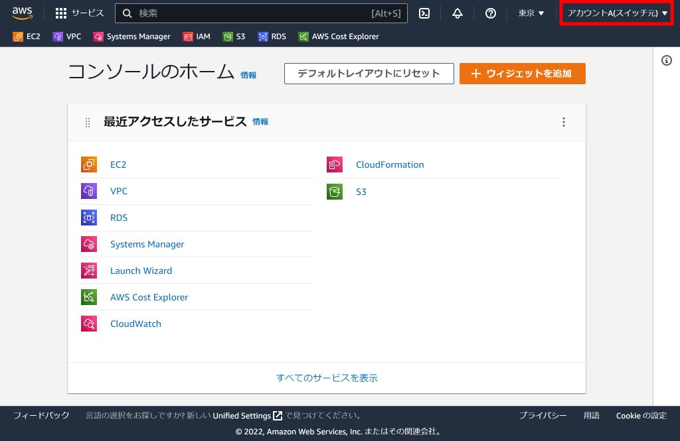
Task: Open the EC2 link in recent services
Action: [118, 164]
